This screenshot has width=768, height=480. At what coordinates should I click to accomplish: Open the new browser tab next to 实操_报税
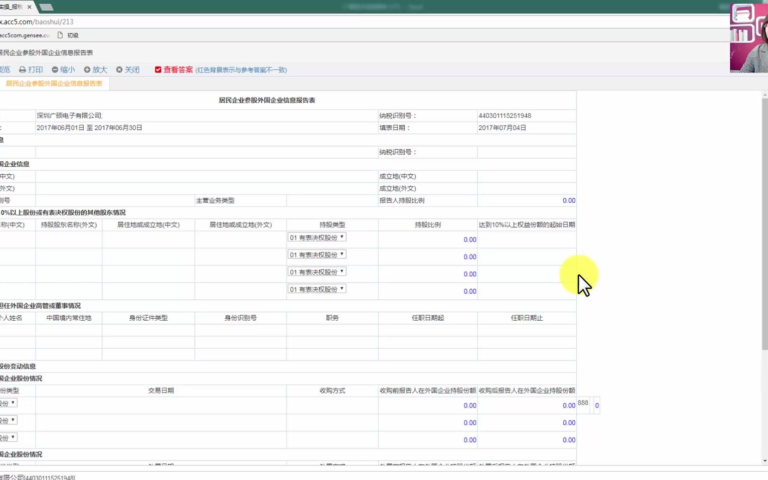pos(47,7)
